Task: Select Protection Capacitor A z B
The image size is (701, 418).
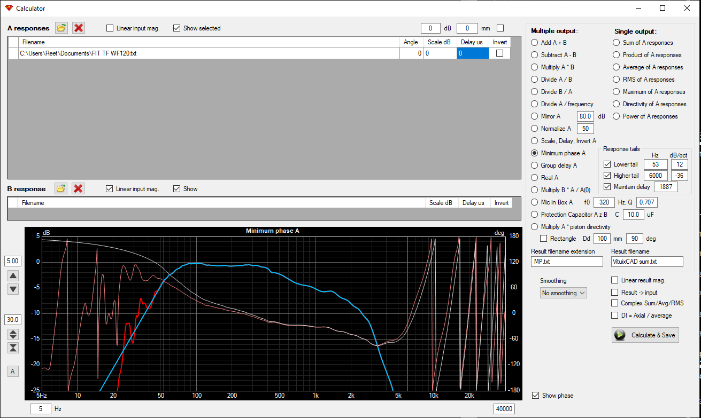Action: click(x=535, y=215)
